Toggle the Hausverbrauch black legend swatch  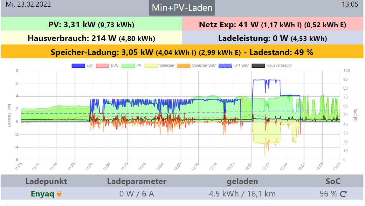coord(258,65)
